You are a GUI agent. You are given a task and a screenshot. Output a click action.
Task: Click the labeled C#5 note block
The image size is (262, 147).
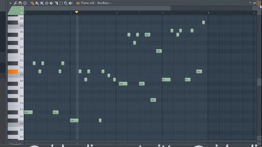199,71
